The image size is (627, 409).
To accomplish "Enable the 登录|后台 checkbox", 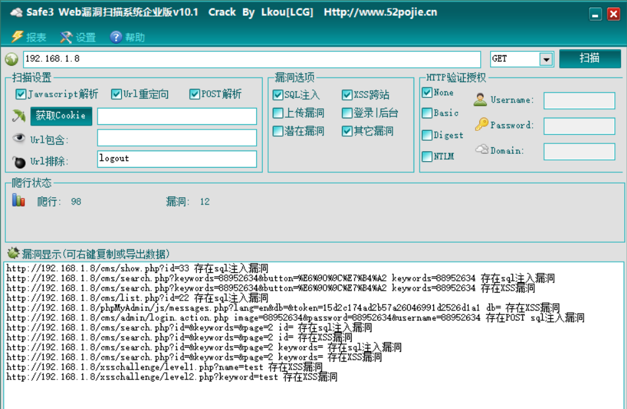I will (347, 113).
